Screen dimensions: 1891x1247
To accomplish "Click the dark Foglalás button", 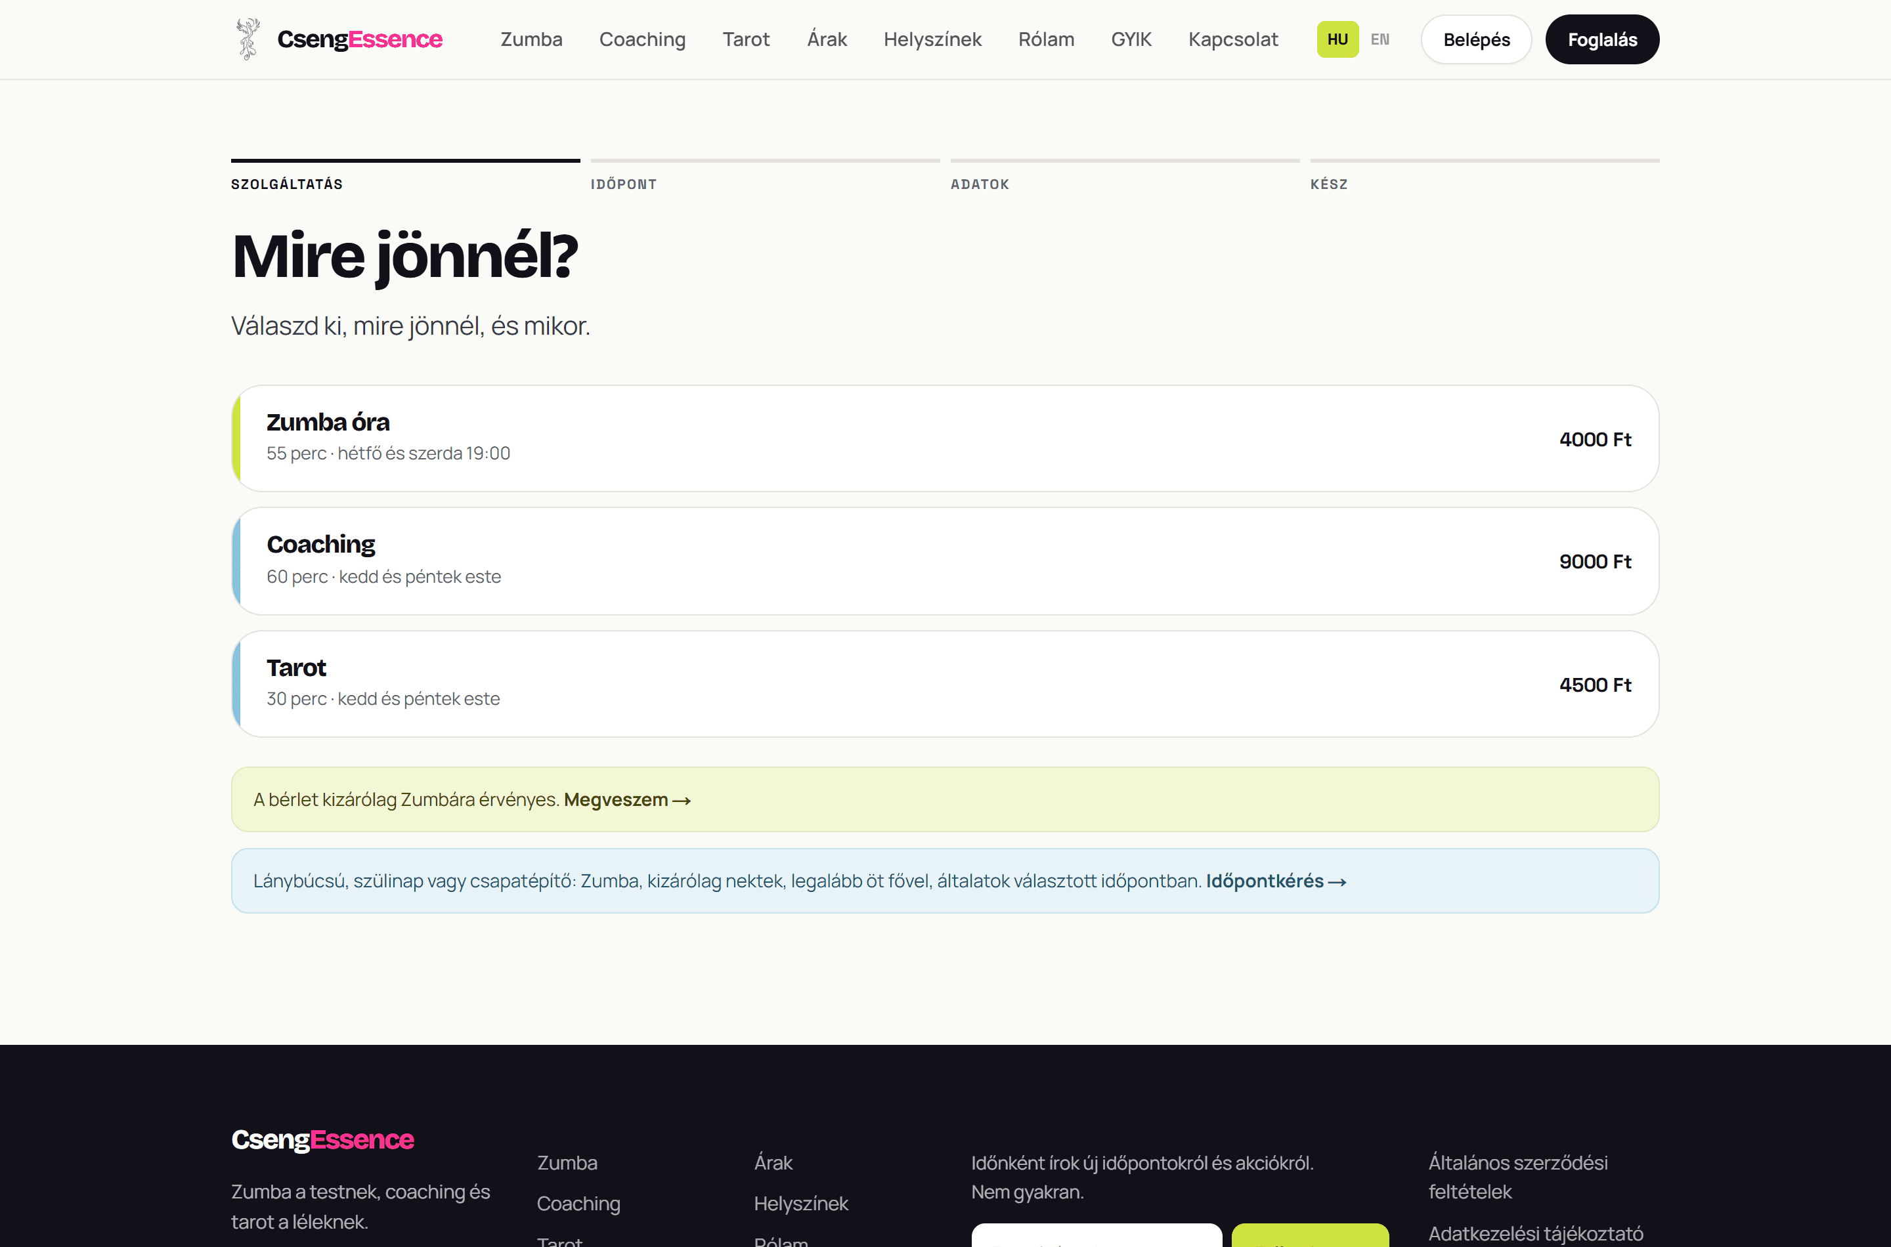I will (x=1602, y=39).
